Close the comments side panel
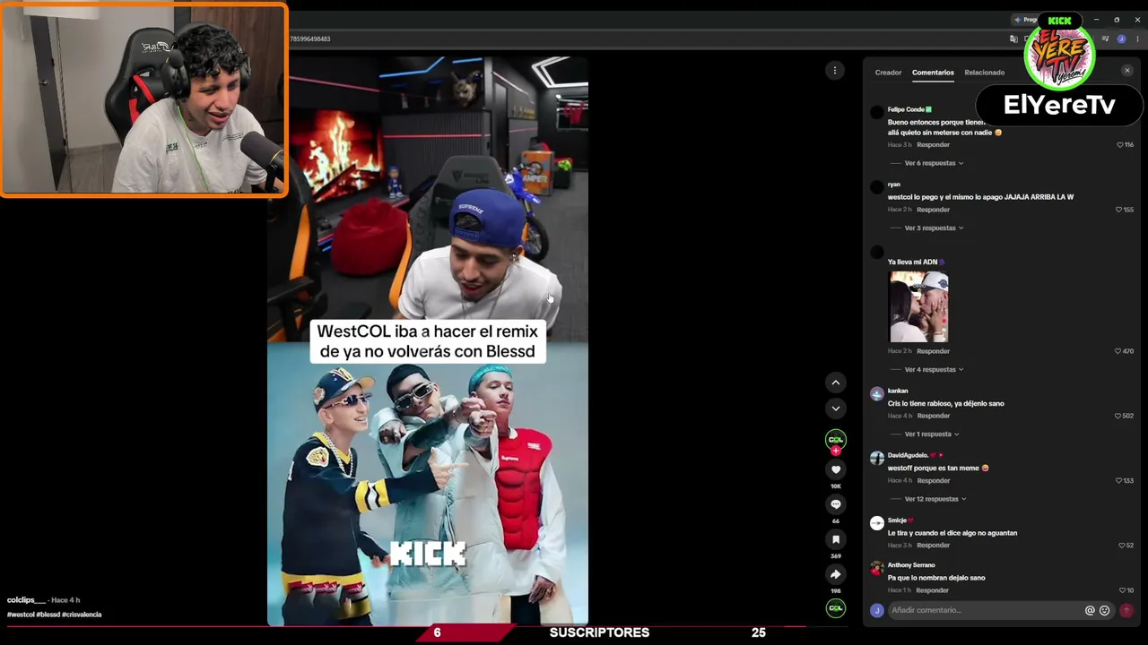The width and height of the screenshot is (1148, 645). (x=1127, y=71)
